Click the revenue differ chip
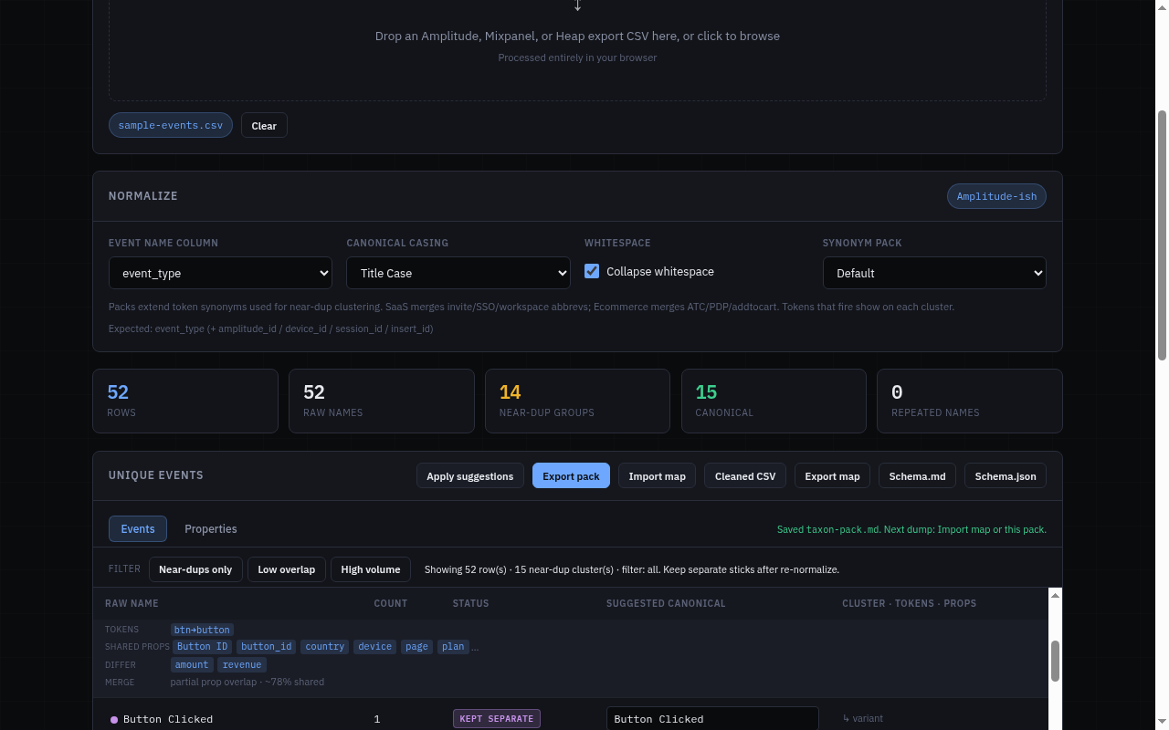The image size is (1169, 730). pyautogui.click(x=242, y=665)
